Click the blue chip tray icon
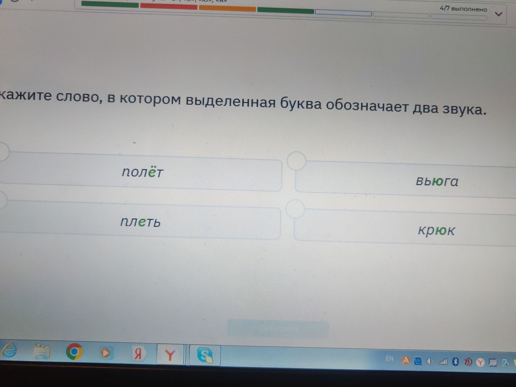The width and height of the screenshot is (516, 387). point(418,361)
